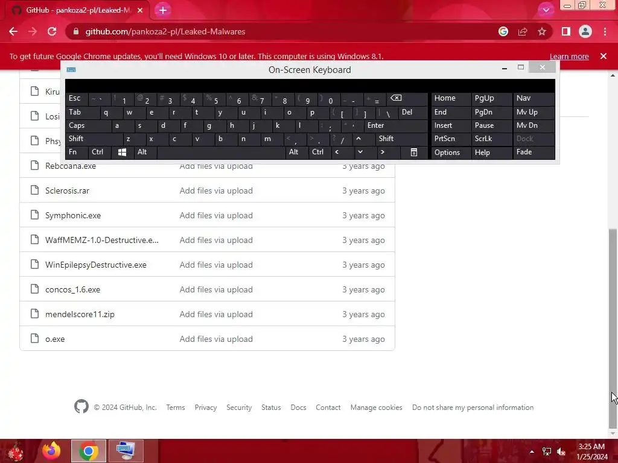
Task: Open the Rebcoana.exe file
Action: click(71, 166)
